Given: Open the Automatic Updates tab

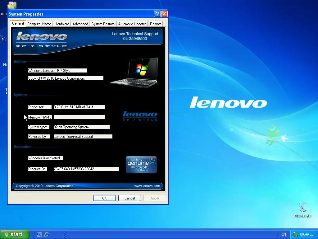Looking at the screenshot, I should click(132, 24).
